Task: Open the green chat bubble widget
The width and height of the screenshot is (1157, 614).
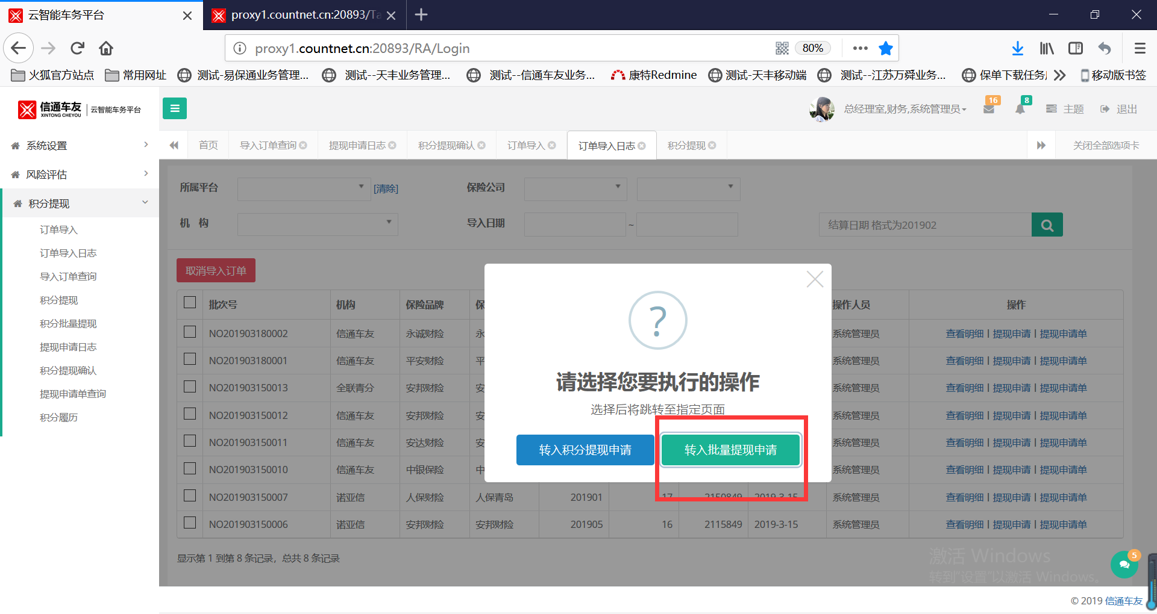Action: [x=1124, y=564]
